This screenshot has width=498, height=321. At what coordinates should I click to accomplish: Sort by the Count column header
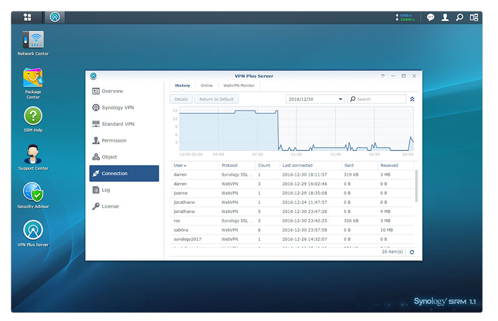click(x=267, y=166)
